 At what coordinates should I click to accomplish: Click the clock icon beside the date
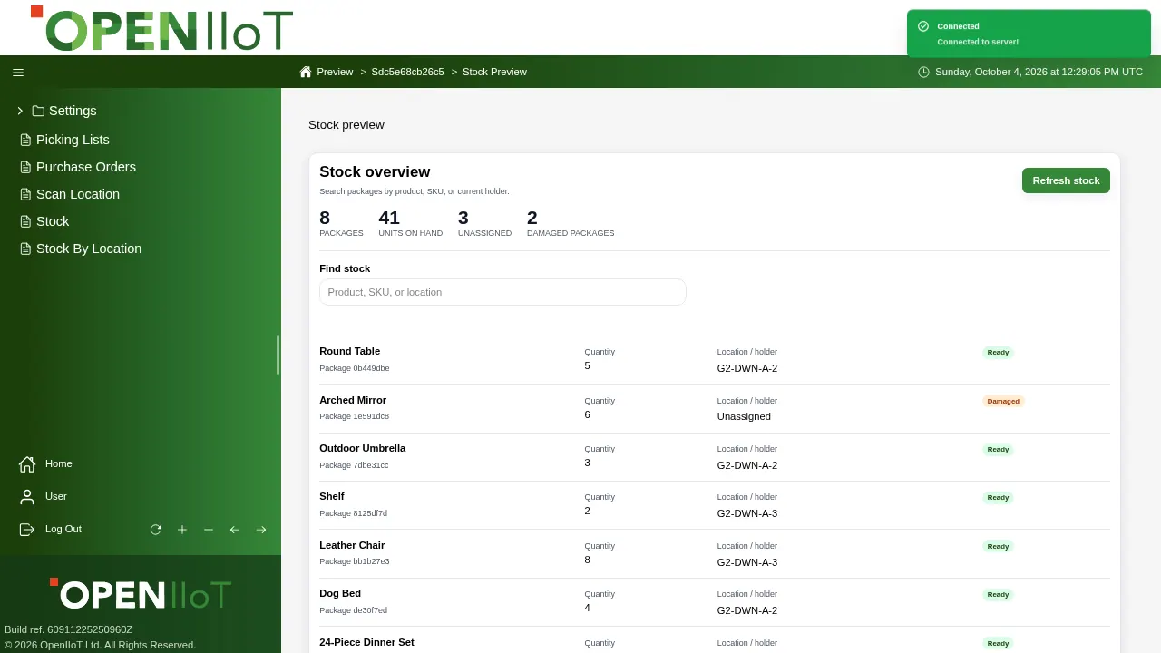(x=923, y=72)
